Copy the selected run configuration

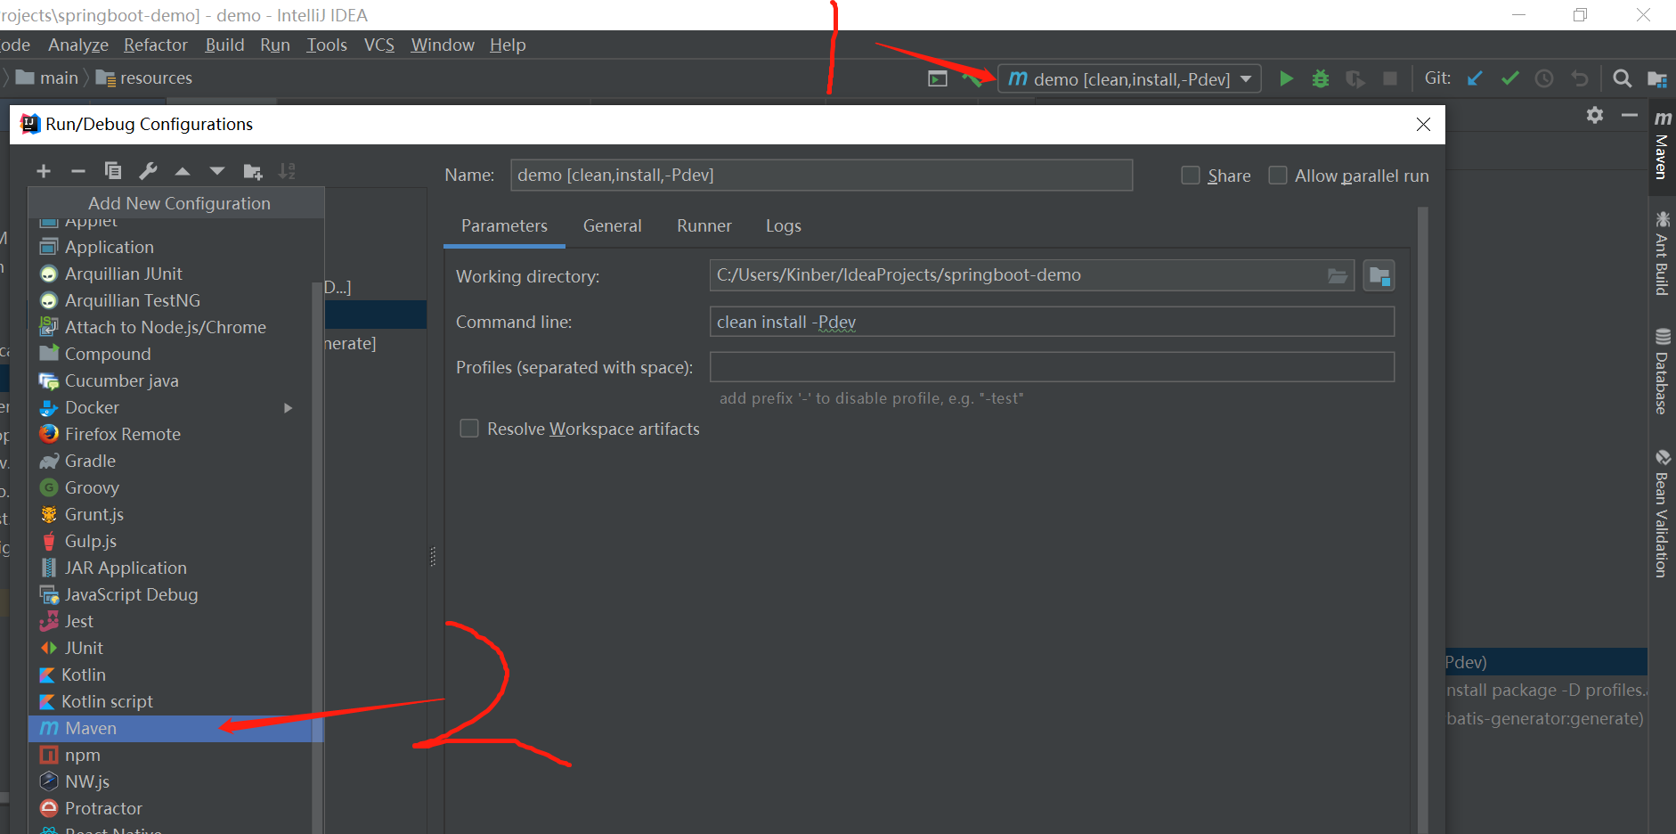tap(112, 171)
